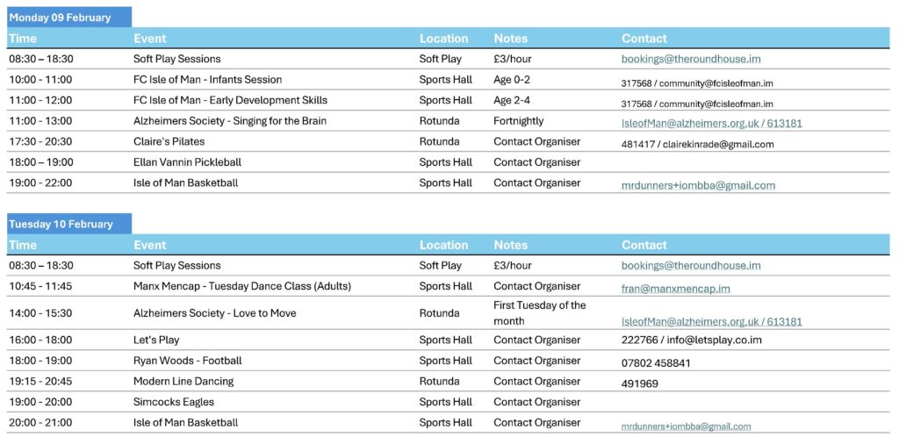Click the Location column header under Tuesday
Image resolution: width=899 pixels, height=444 pixels.
pyautogui.click(x=443, y=246)
